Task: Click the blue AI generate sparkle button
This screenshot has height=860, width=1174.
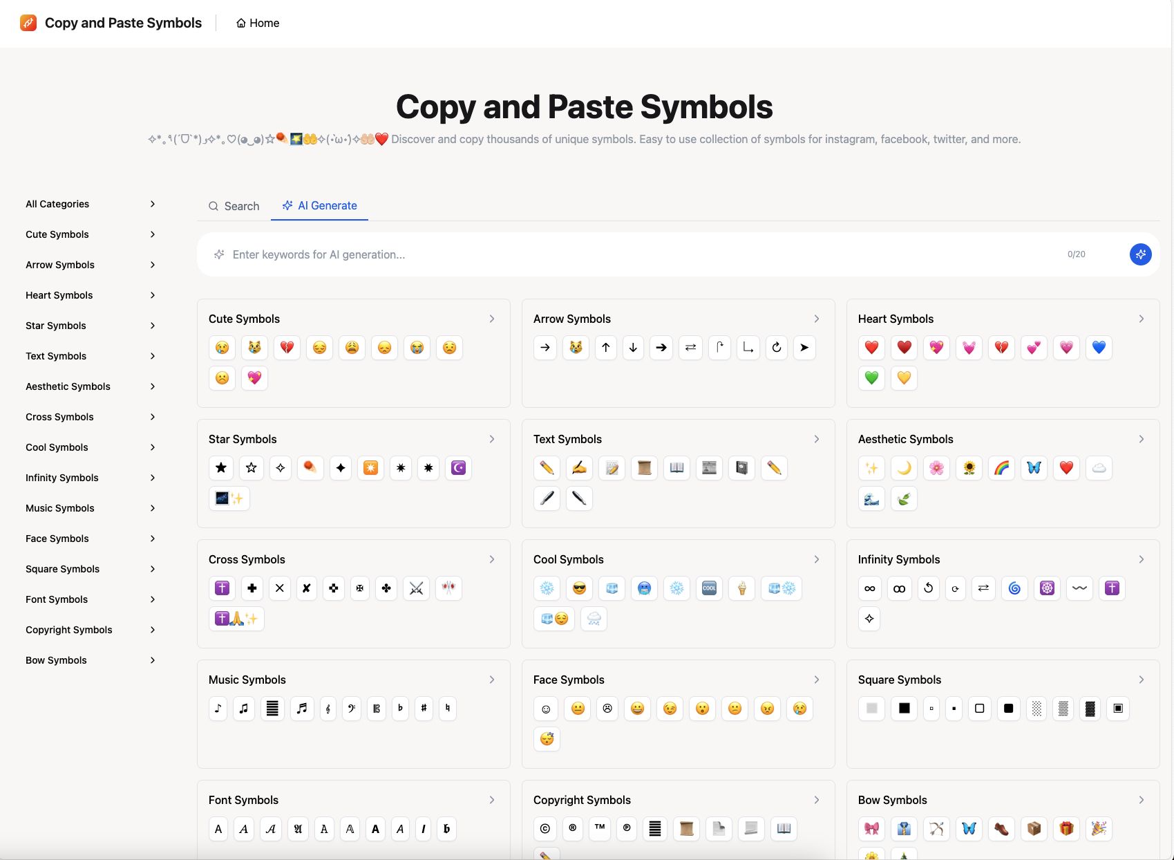Action: point(1140,254)
